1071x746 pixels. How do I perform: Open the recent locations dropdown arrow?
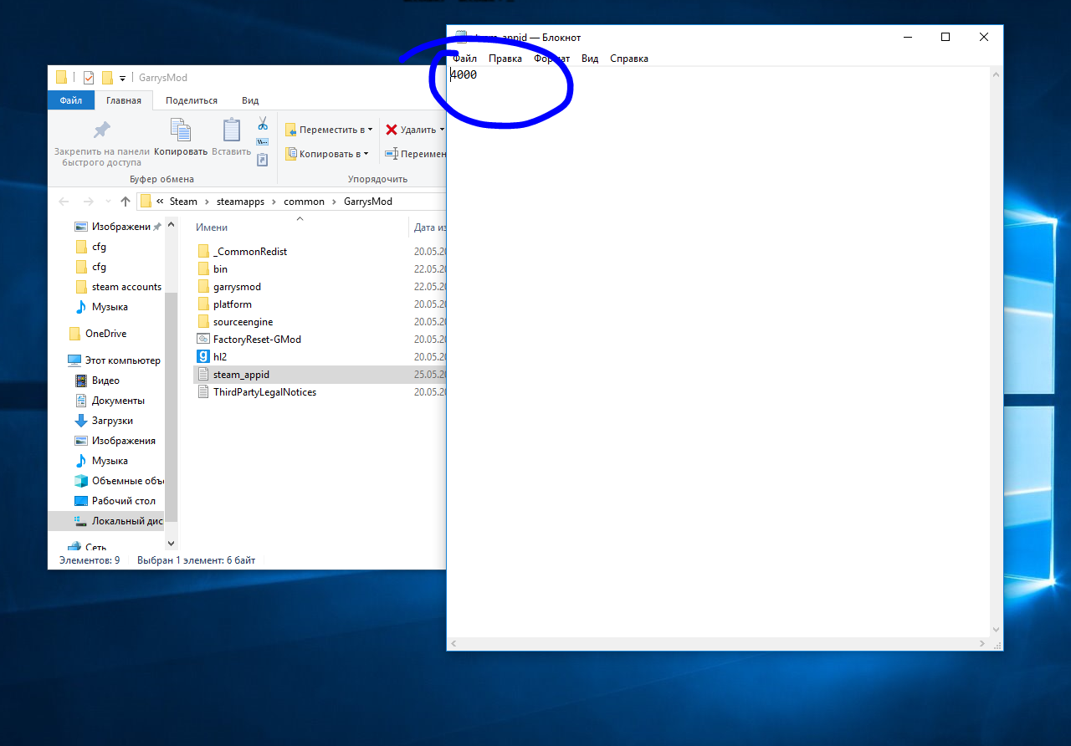[x=108, y=202]
